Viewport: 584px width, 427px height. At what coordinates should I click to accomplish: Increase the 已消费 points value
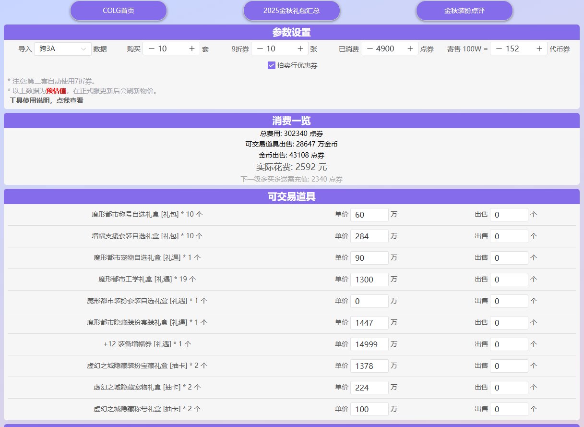click(x=410, y=49)
